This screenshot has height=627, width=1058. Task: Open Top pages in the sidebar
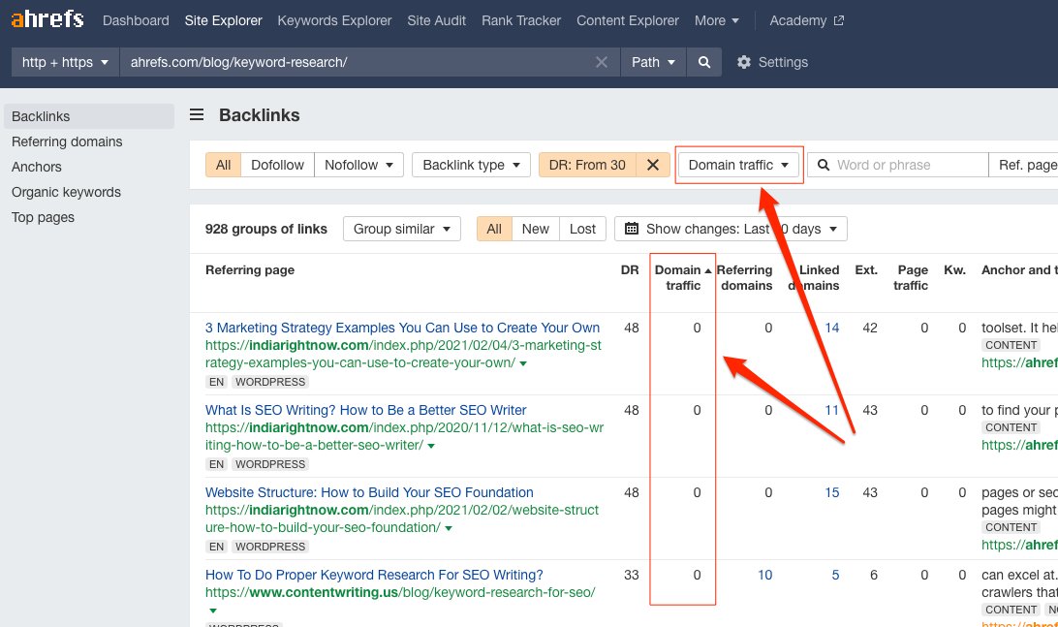click(x=44, y=217)
